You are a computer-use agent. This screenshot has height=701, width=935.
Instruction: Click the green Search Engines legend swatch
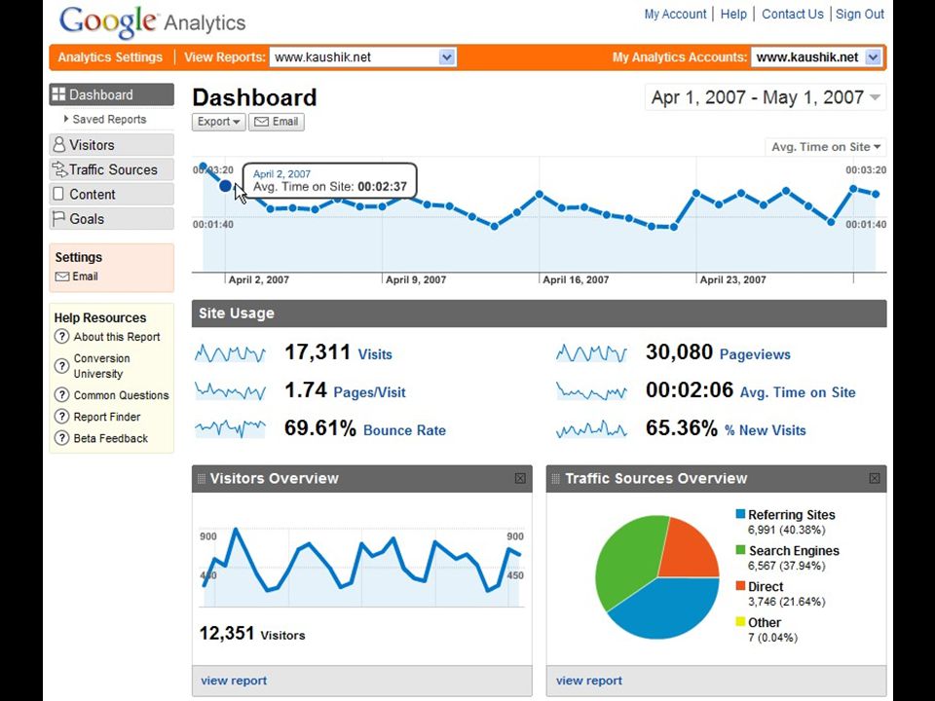[740, 549]
